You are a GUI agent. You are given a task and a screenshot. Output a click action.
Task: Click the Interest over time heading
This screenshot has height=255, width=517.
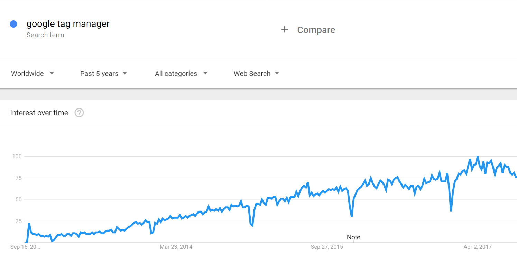(39, 113)
